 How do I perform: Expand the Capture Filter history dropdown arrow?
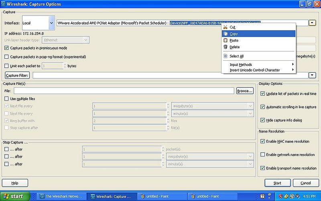click(x=312, y=75)
